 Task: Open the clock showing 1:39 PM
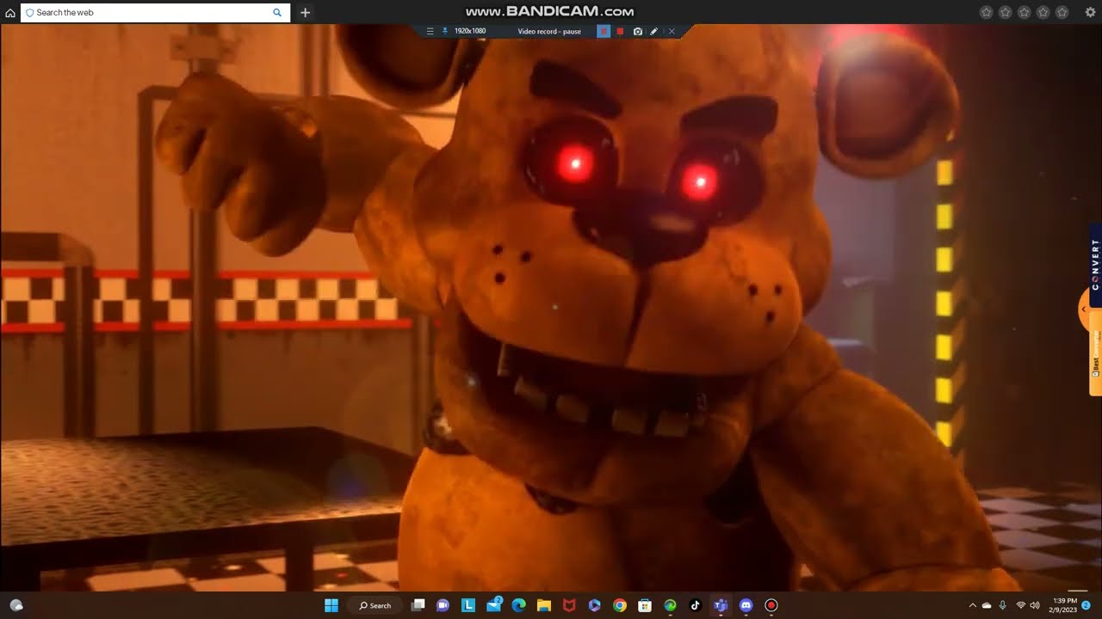[x=1065, y=605]
